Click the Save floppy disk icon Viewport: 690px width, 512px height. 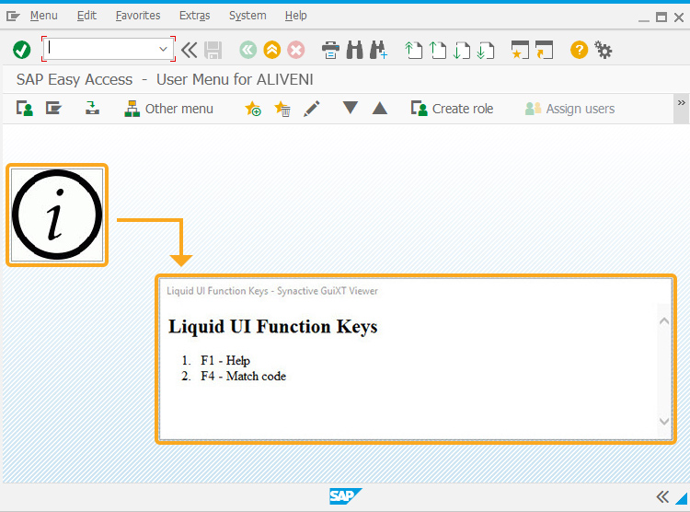(213, 51)
